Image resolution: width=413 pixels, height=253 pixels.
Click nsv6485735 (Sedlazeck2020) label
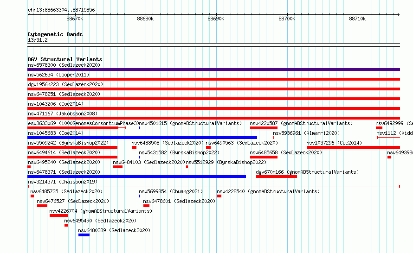coord(66,191)
